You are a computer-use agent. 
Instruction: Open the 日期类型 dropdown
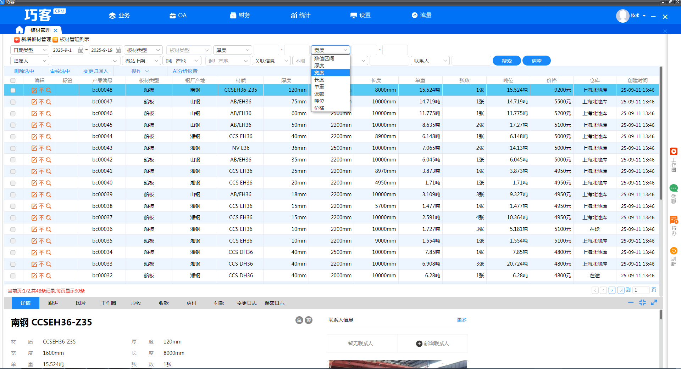[30, 50]
